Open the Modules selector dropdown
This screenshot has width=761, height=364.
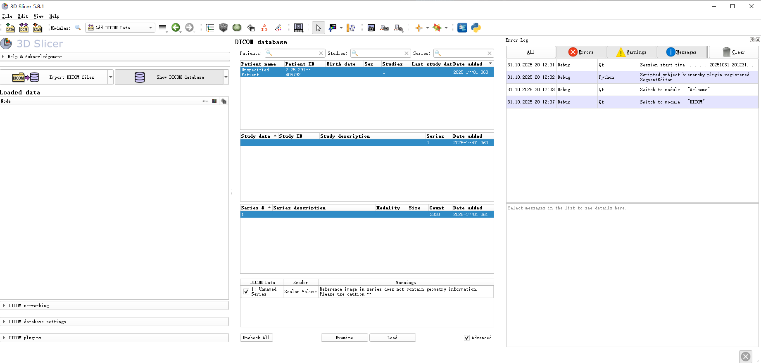120,28
